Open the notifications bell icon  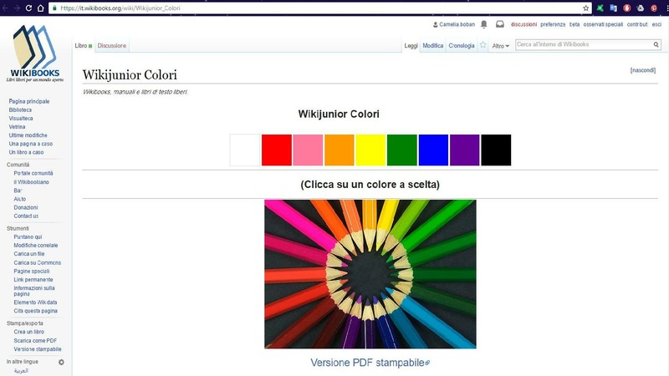tap(484, 24)
